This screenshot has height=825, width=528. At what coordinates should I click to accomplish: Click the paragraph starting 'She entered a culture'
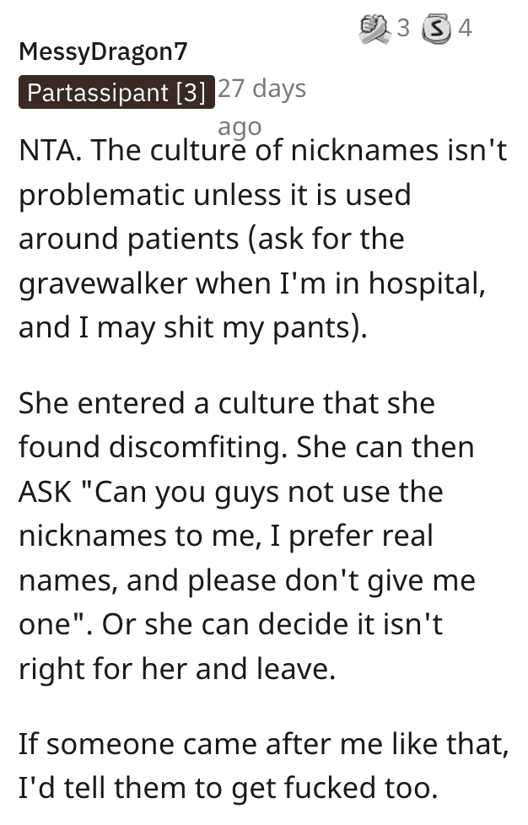(247, 537)
